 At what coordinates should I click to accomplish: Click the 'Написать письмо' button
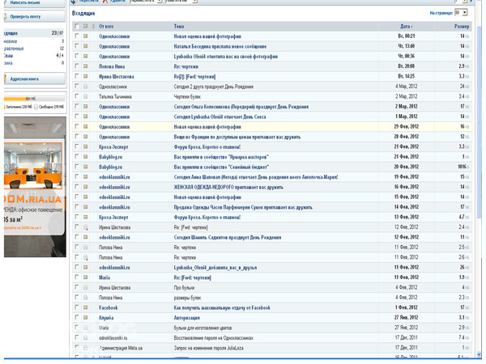tap(34, 2)
